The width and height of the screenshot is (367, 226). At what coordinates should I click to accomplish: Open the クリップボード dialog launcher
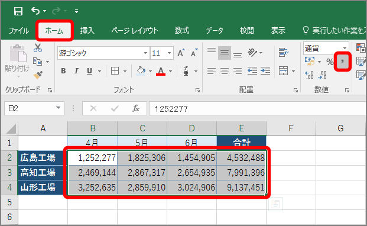coord(50,90)
